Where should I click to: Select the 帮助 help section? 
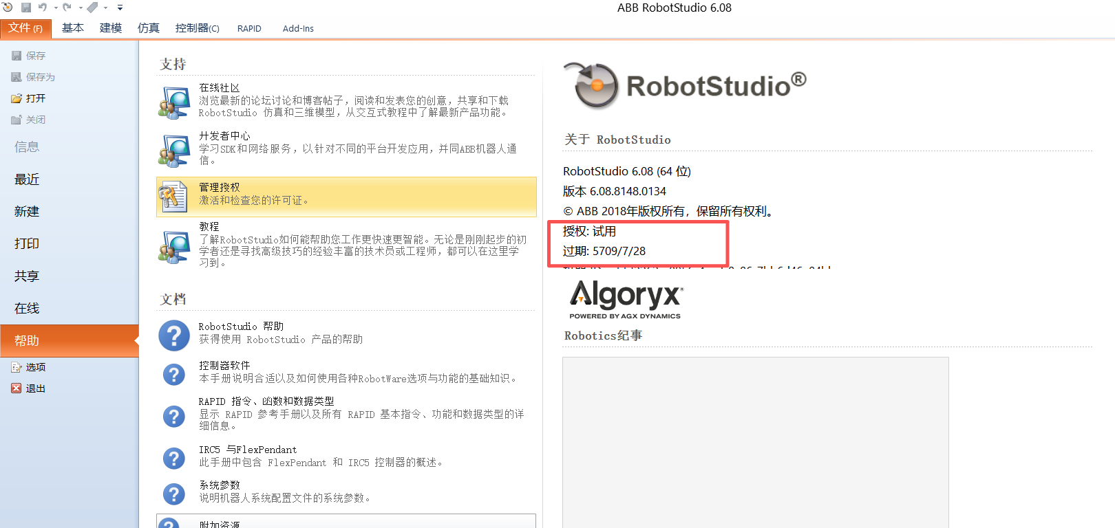69,341
